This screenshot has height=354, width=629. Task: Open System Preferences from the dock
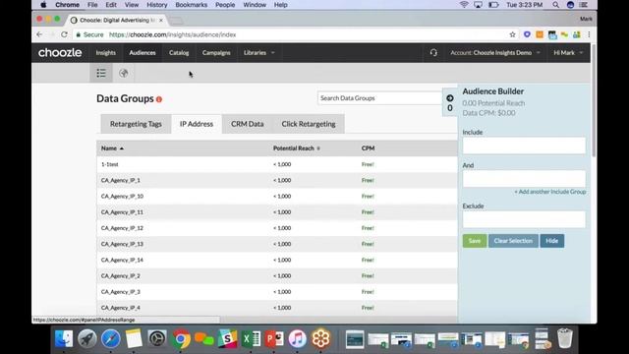click(157, 338)
